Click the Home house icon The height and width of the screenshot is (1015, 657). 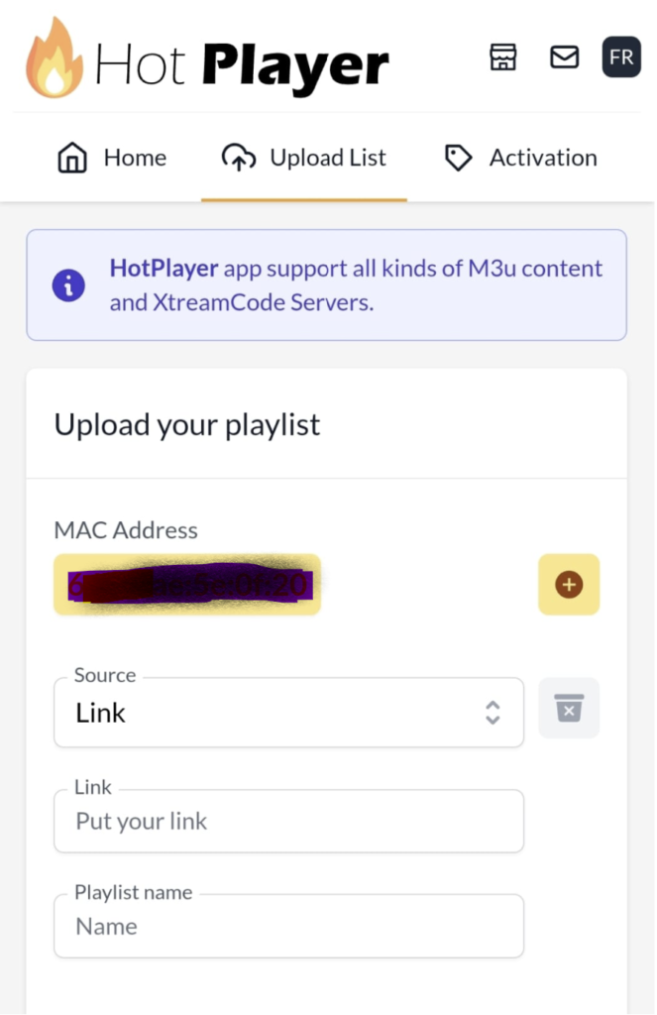pos(72,158)
